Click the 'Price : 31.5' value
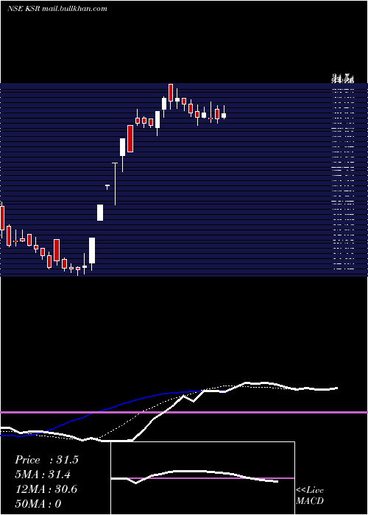This screenshot has width=368, height=515. [46, 460]
